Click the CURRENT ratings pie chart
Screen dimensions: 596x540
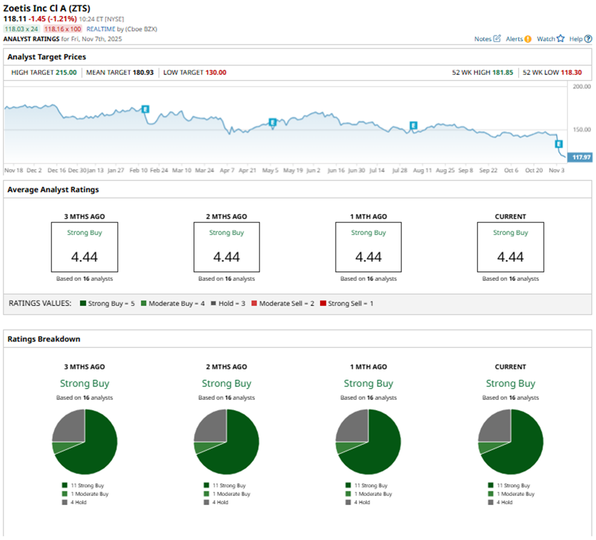coord(510,442)
